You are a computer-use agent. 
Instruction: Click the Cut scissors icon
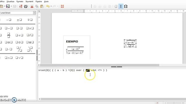[32, 6]
